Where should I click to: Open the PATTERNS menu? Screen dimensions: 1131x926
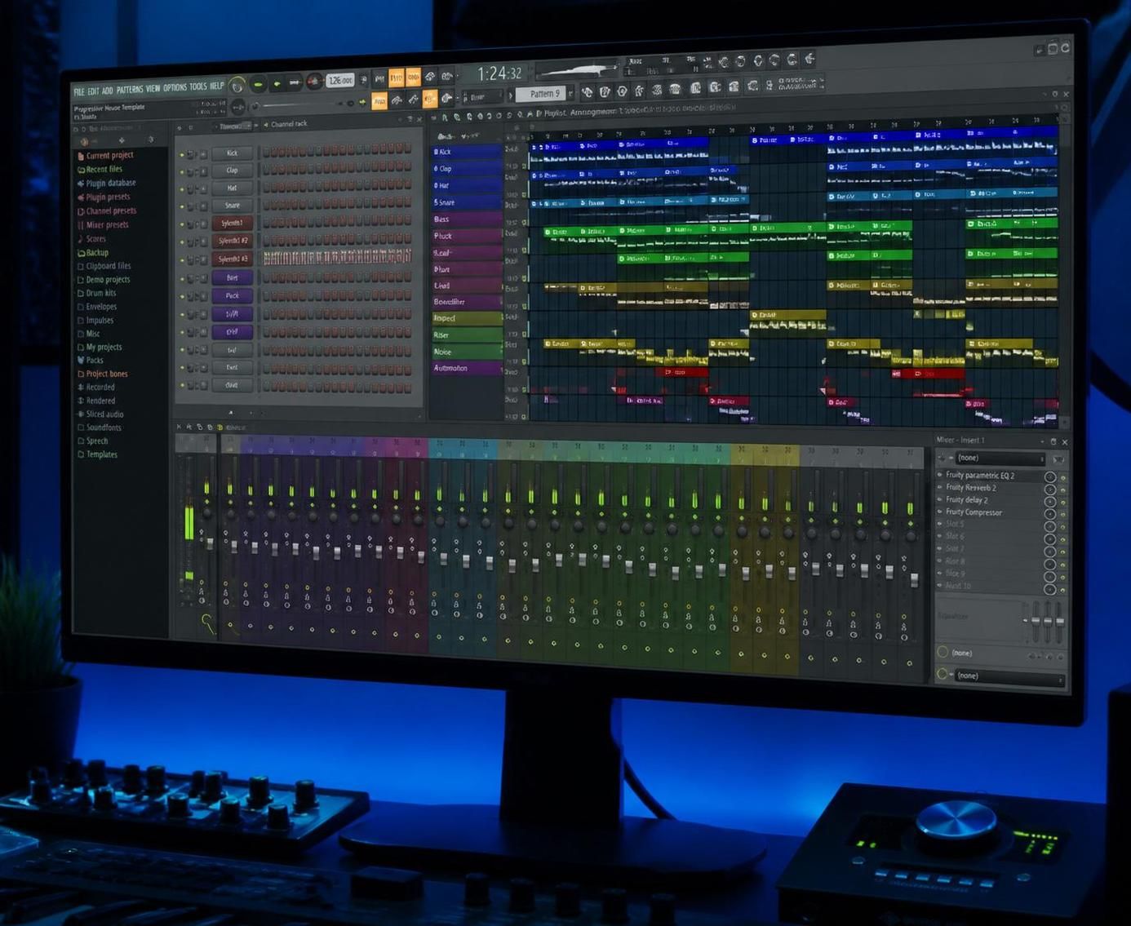(129, 89)
